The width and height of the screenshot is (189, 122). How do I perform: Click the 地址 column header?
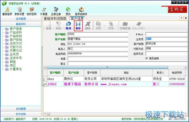click(x=126, y=72)
